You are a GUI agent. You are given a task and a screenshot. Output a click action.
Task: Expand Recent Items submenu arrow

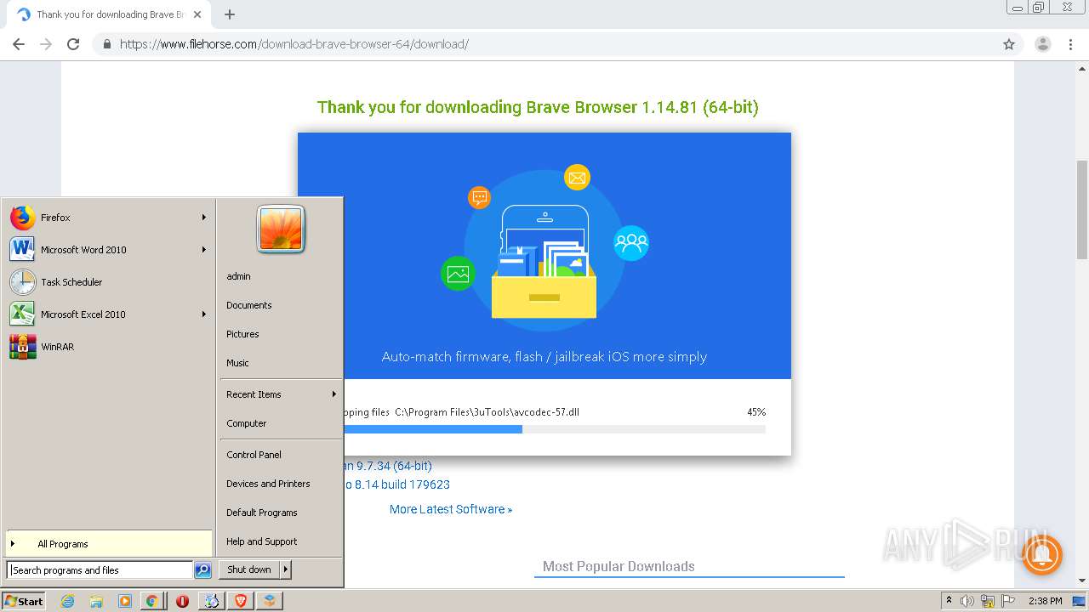[334, 394]
